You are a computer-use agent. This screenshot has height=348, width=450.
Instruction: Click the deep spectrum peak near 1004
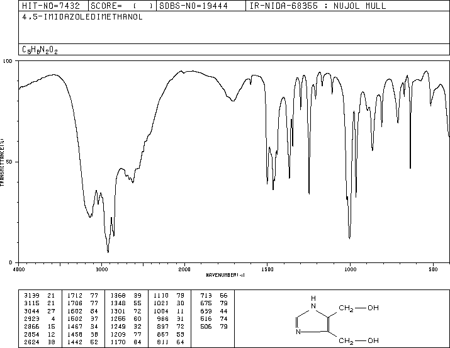pos(349,237)
